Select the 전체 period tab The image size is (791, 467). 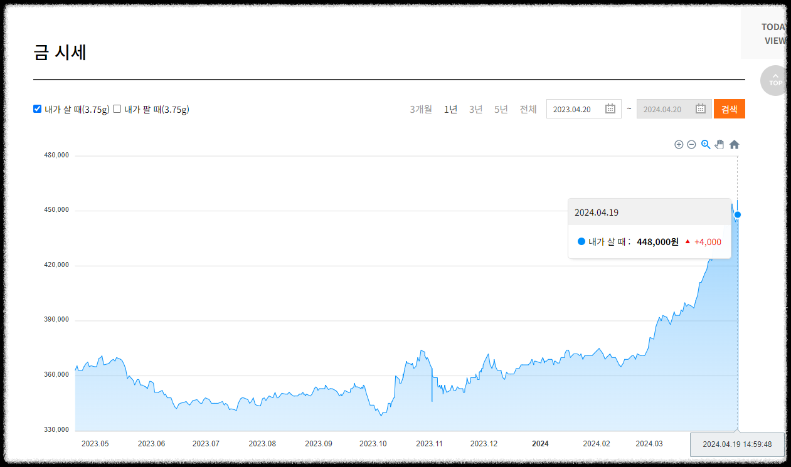(528, 109)
